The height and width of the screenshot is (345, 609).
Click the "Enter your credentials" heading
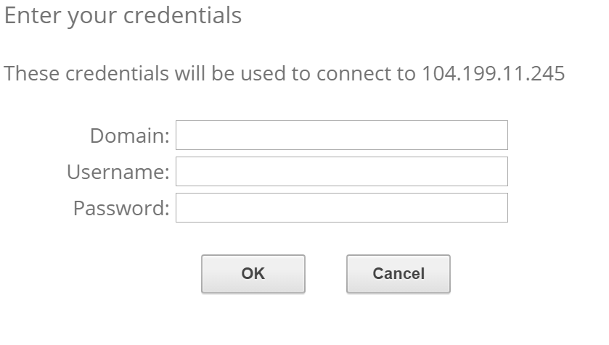(123, 15)
